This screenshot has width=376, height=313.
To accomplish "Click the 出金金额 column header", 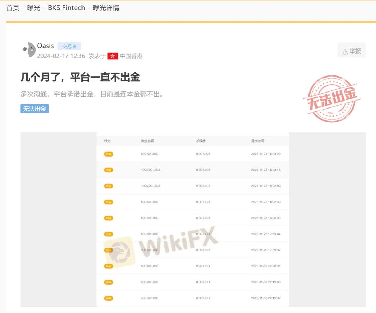I will tap(147, 141).
